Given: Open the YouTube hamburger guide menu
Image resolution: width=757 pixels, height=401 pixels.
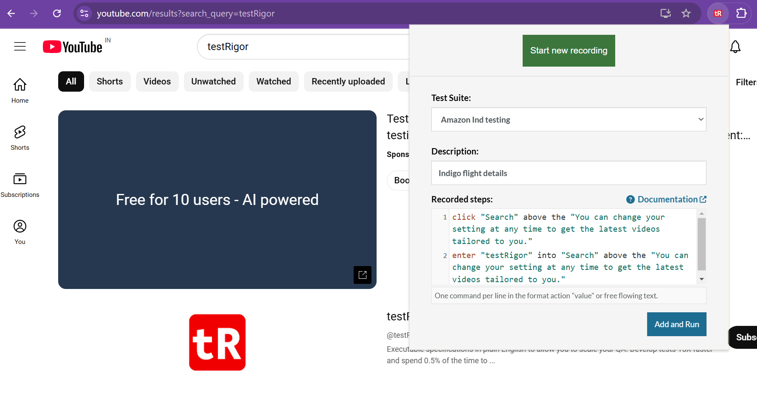Looking at the screenshot, I should 20,47.
